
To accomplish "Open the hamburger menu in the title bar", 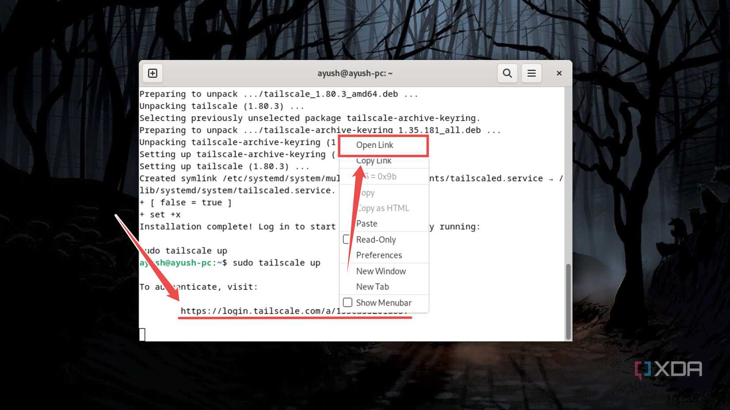I will pos(531,73).
